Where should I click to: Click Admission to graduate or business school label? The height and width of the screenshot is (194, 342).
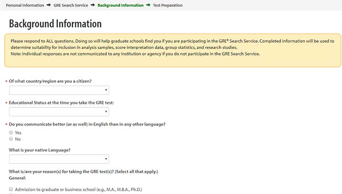pyautogui.click(x=78, y=189)
